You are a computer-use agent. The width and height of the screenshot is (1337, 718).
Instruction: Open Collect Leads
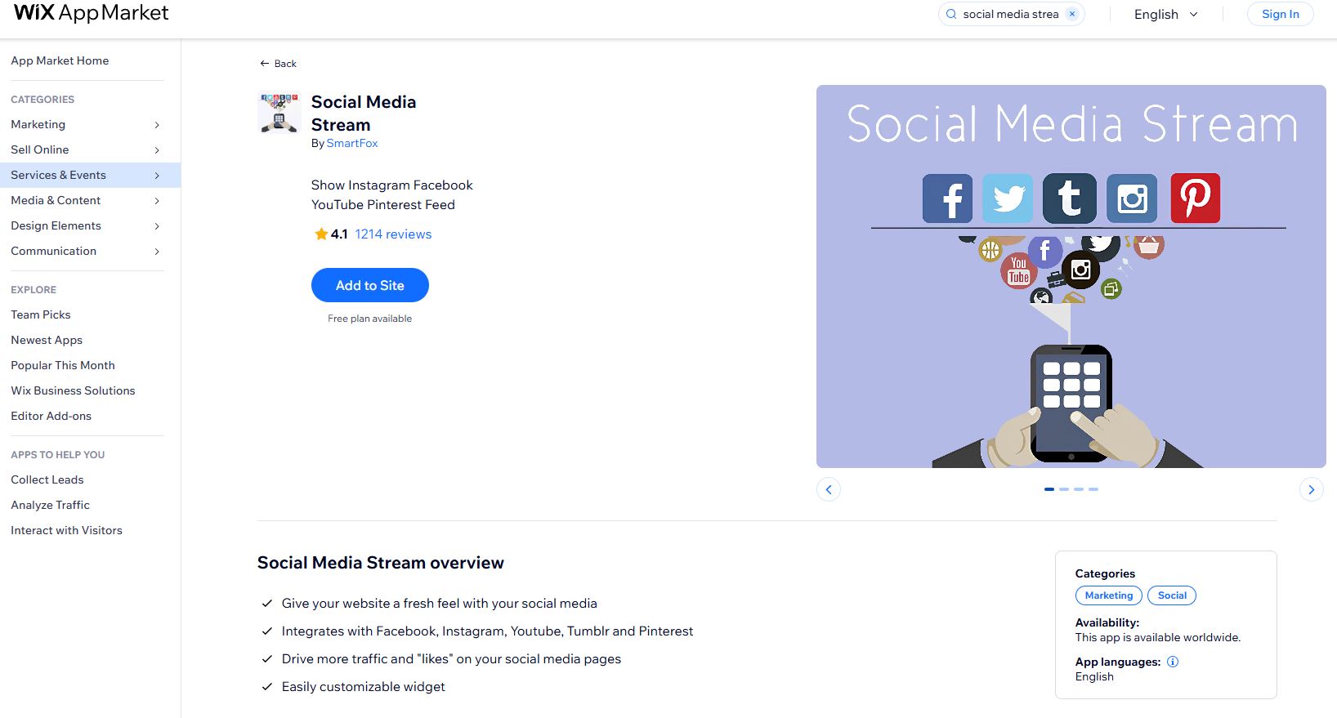click(x=47, y=479)
